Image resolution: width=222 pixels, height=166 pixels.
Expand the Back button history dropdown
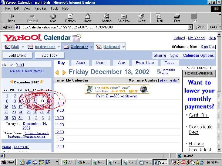coord(22,18)
